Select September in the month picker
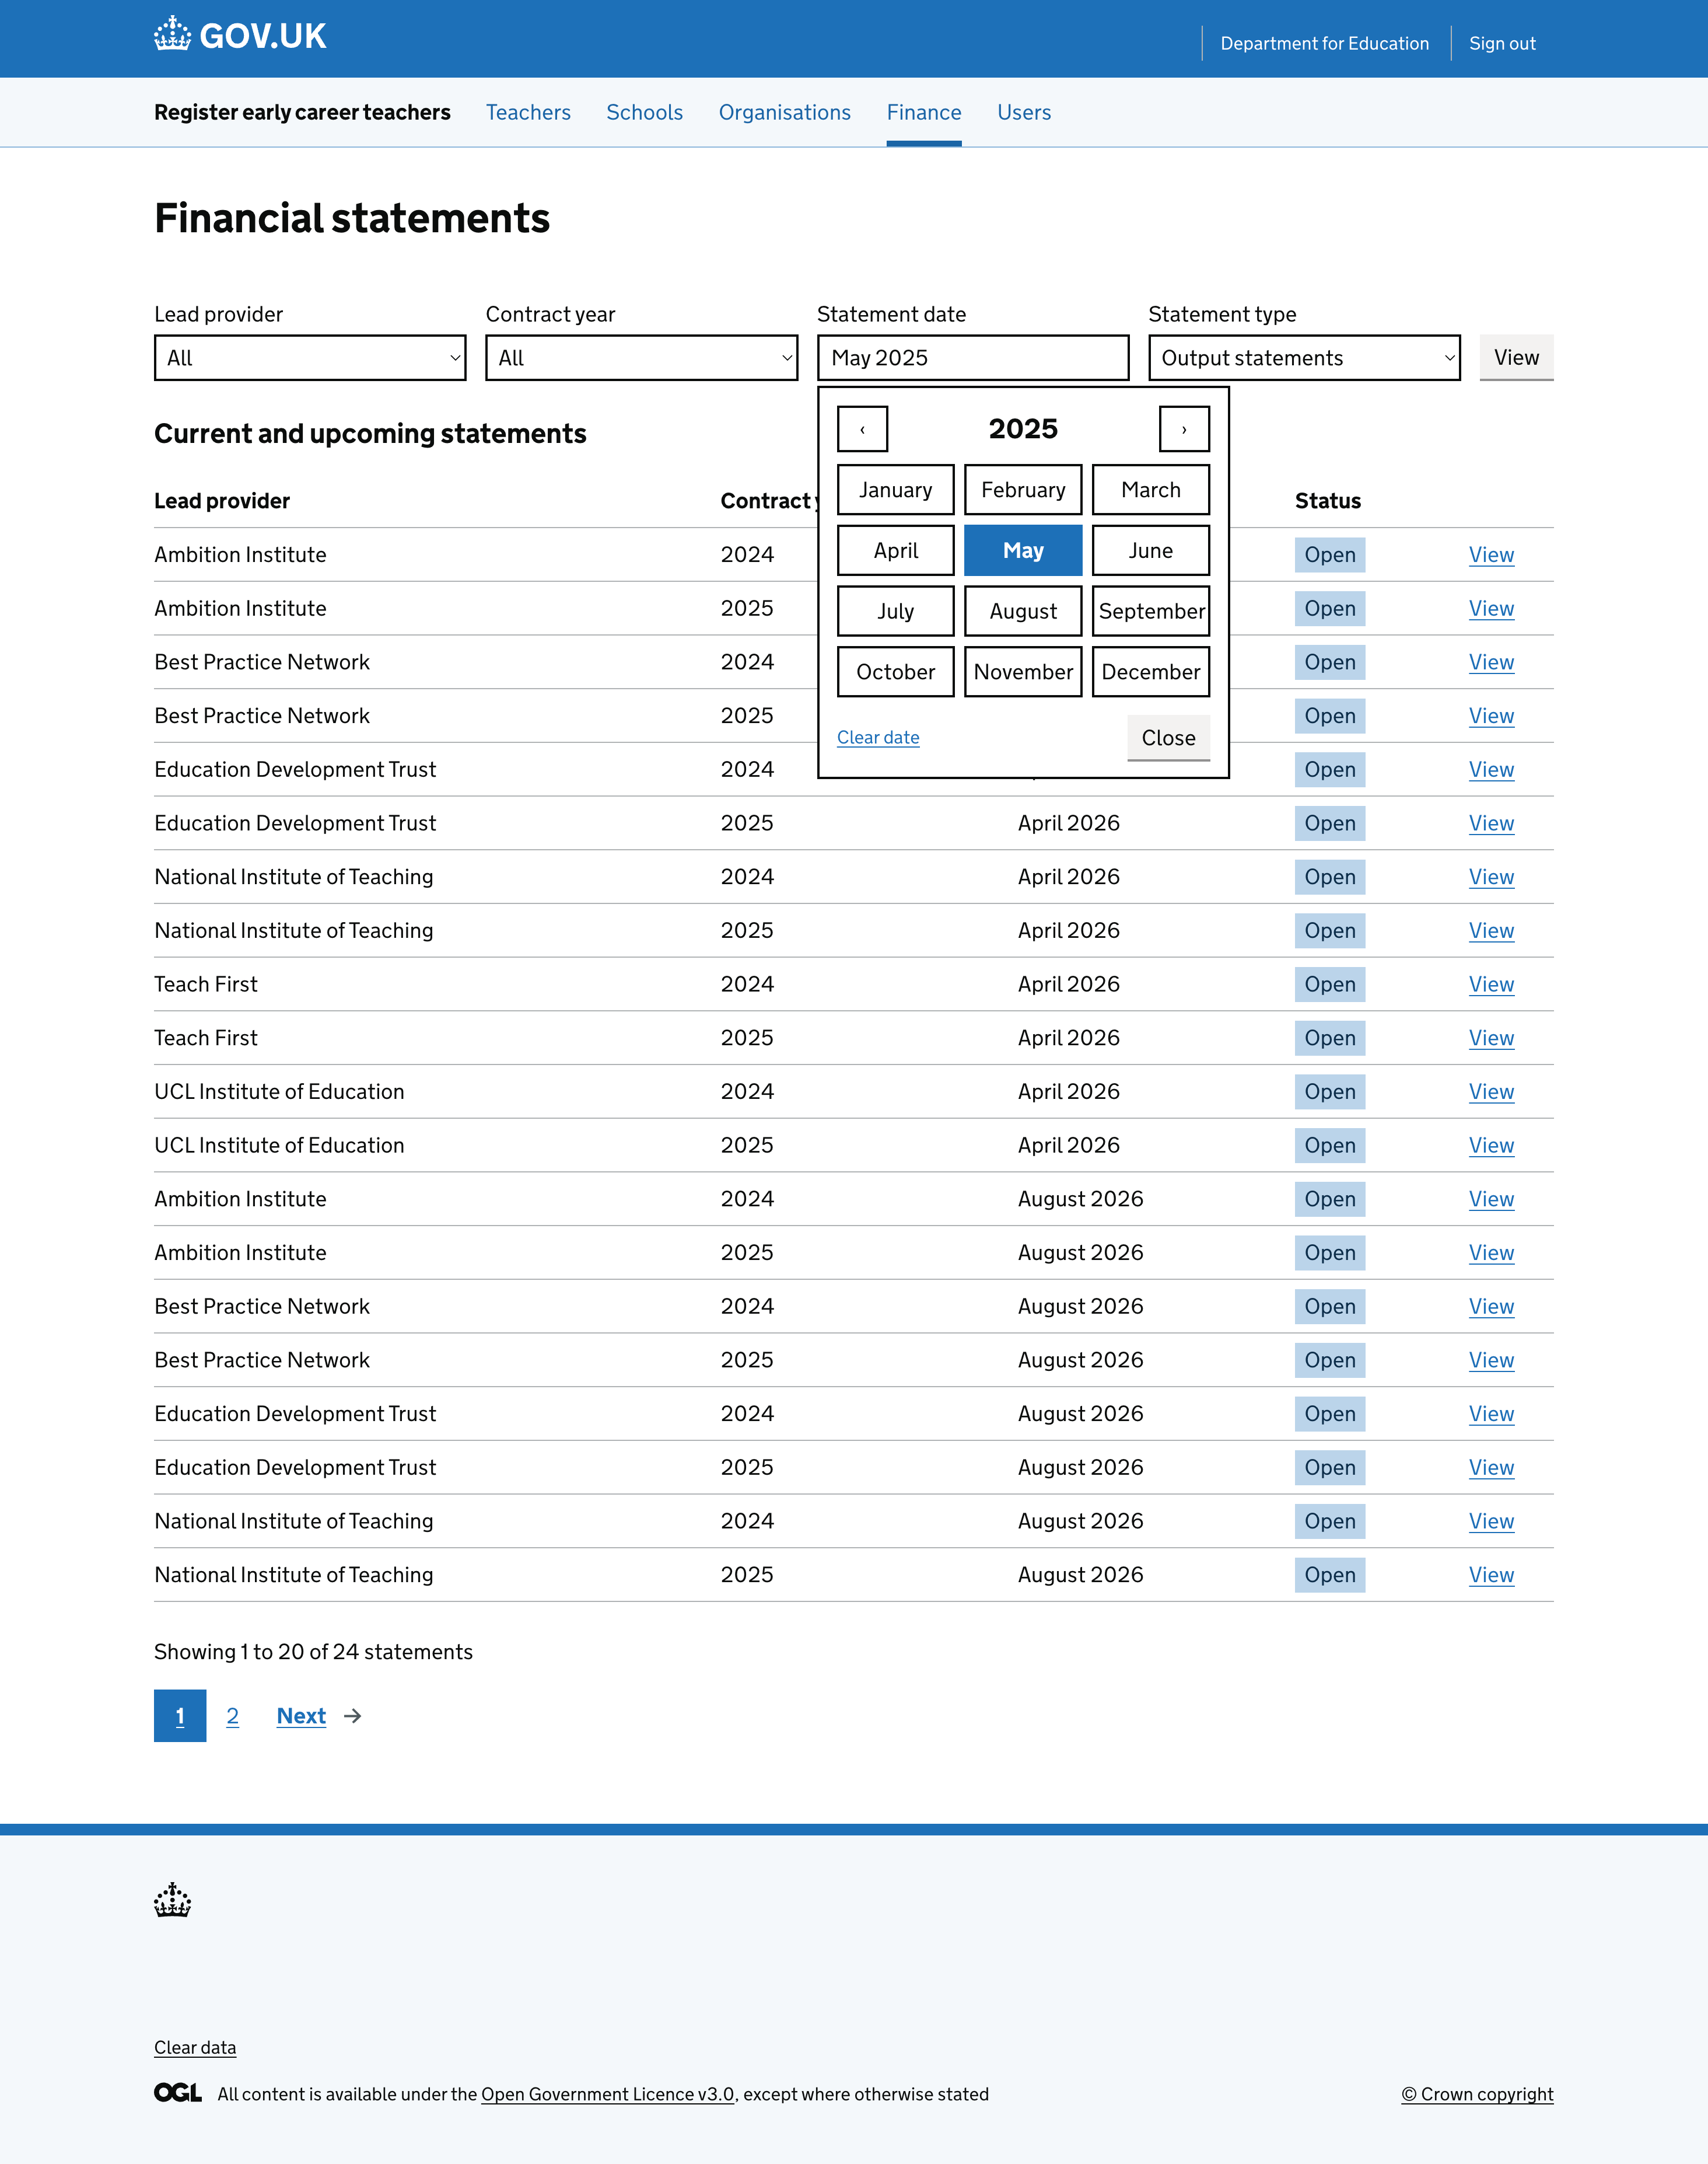 pyautogui.click(x=1151, y=611)
